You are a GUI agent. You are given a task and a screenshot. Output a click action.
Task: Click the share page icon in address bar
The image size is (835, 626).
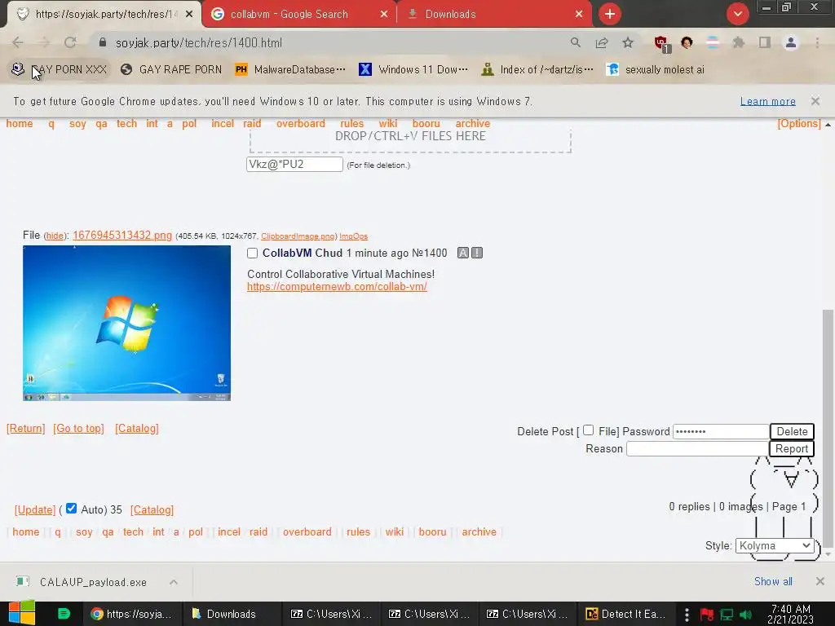click(602, 42)
